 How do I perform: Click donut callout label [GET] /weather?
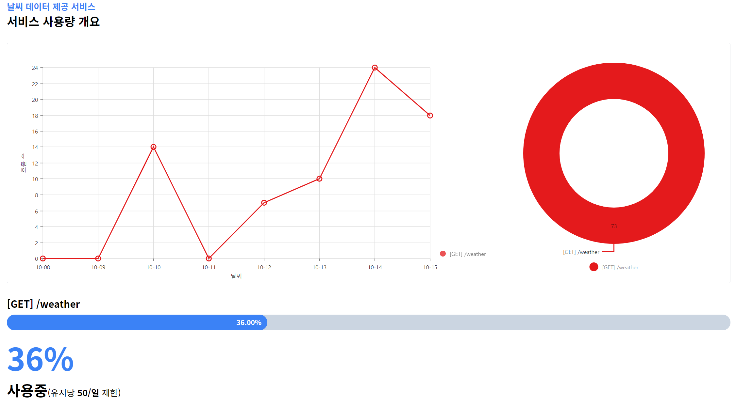(581, 252)
